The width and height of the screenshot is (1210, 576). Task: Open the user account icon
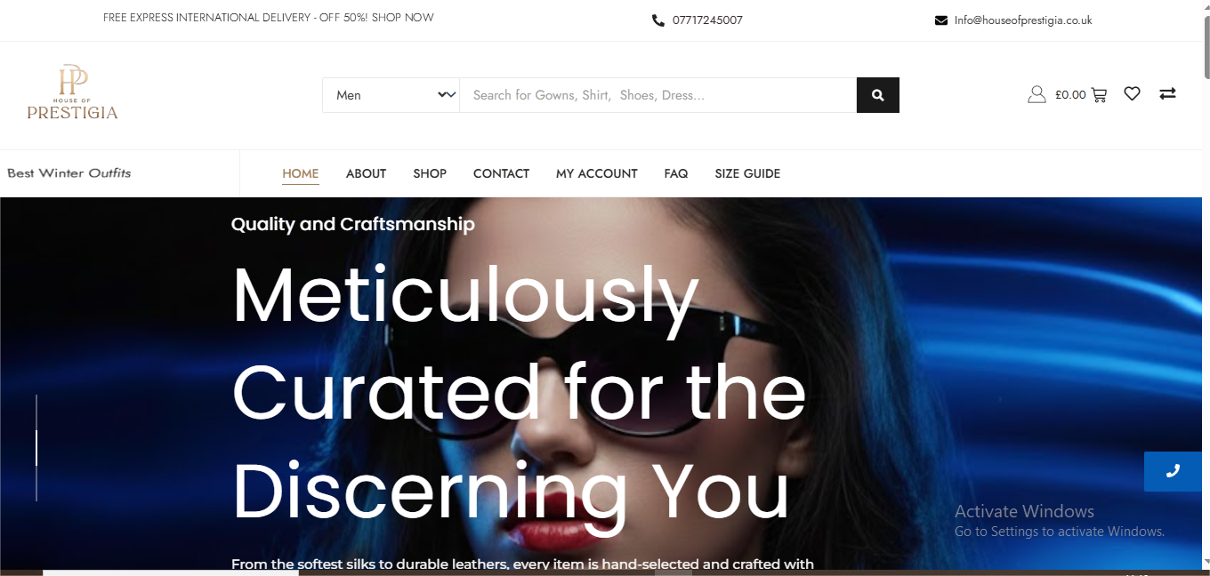point(1037,94)
